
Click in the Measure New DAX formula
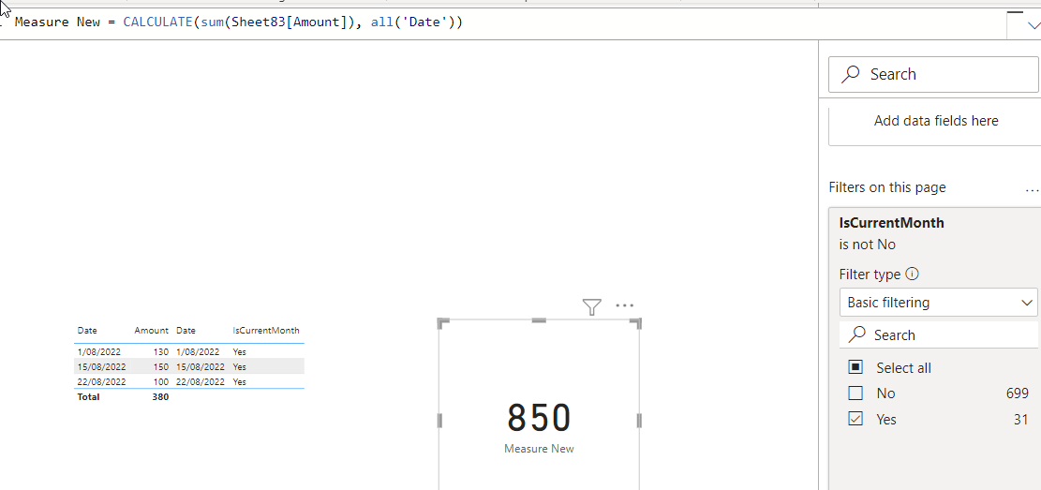(238, 22)
